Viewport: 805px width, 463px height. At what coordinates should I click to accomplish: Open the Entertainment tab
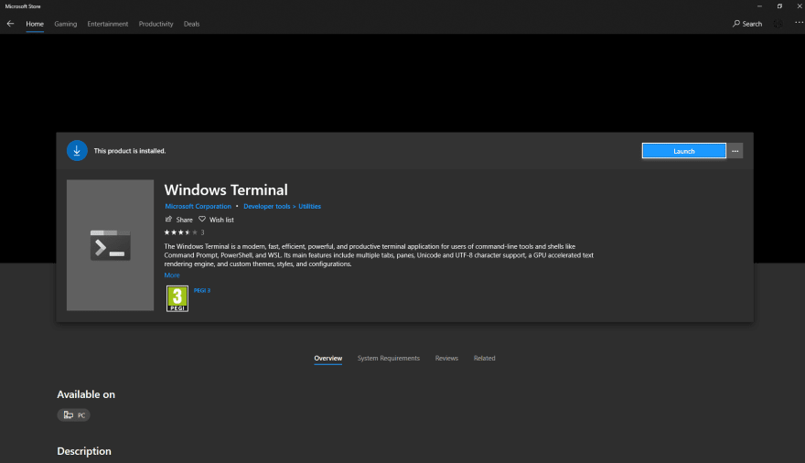click(108, 24)
